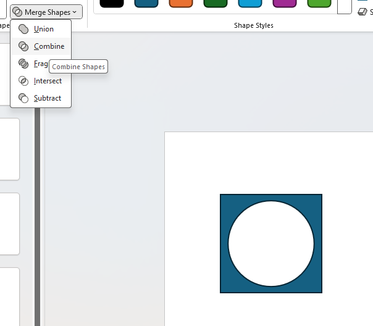
Task: Select the white circle on the slide
Action: 271,243
